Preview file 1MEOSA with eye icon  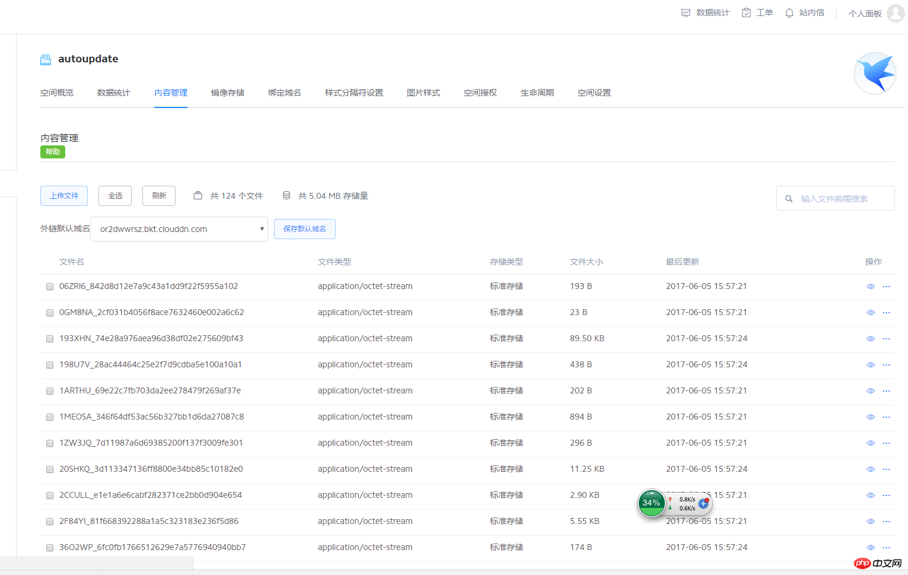(x=871, y=417)
